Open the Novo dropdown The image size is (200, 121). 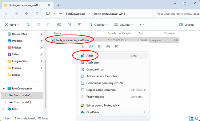[12, 24]
